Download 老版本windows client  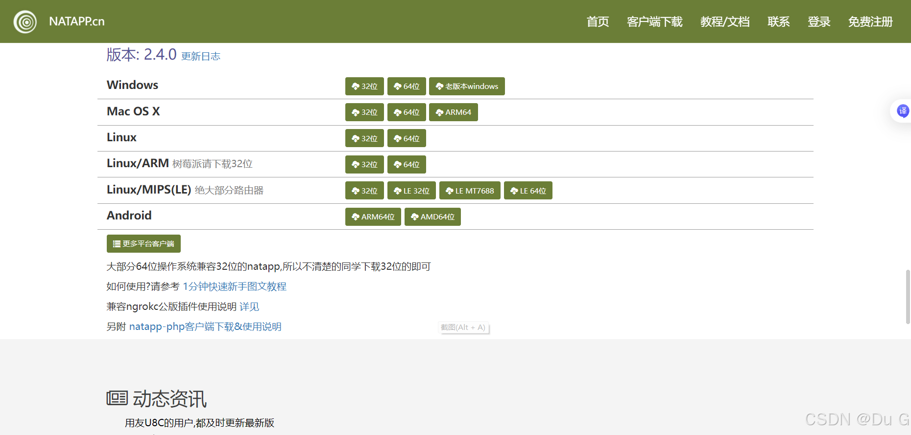[467, 86]
